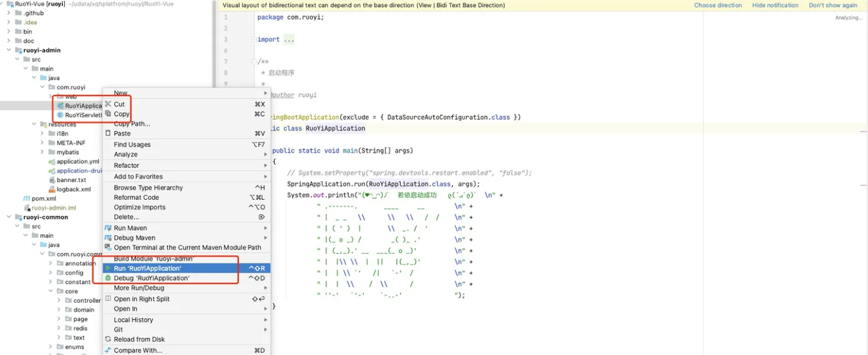Click the Compare With icon
Viewport: 868px width, 355px height.
pos(108,351)
